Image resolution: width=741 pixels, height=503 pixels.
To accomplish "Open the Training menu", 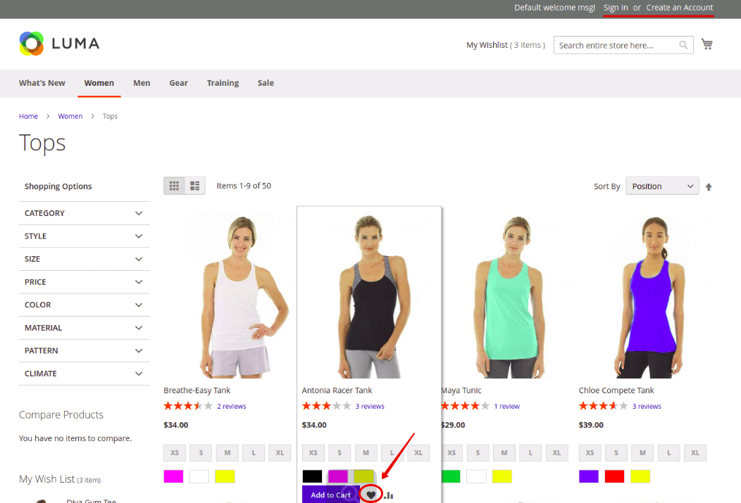I will point(223,83).
